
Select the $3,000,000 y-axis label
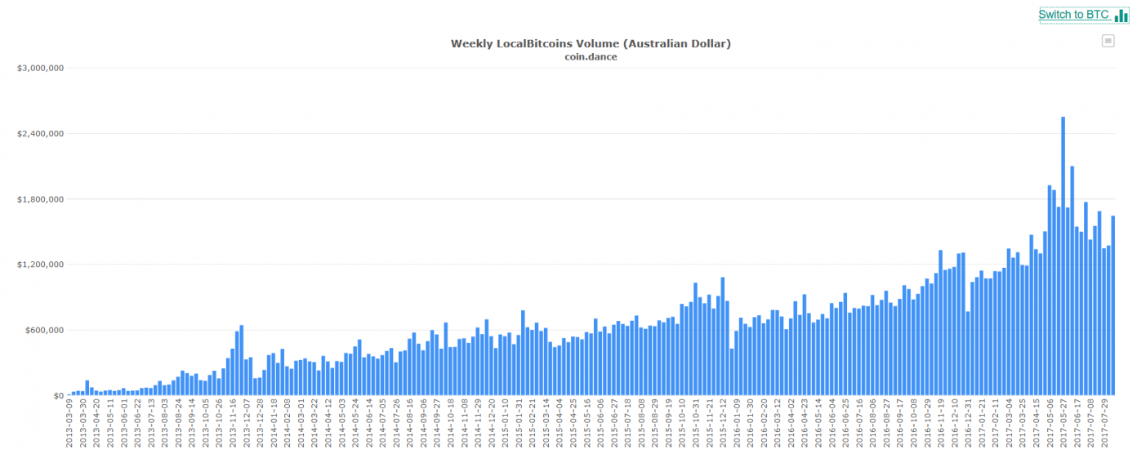[41, 68]
